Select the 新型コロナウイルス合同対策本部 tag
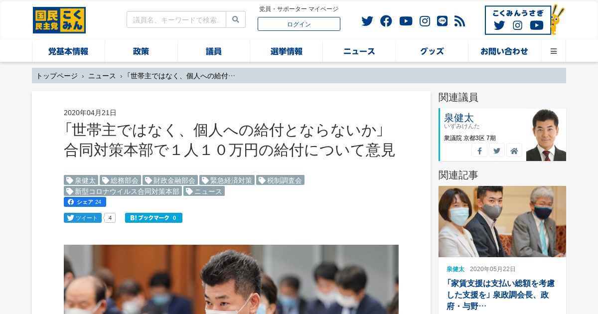The height and width of the screenshot is (314, 598). click(123, 191)
